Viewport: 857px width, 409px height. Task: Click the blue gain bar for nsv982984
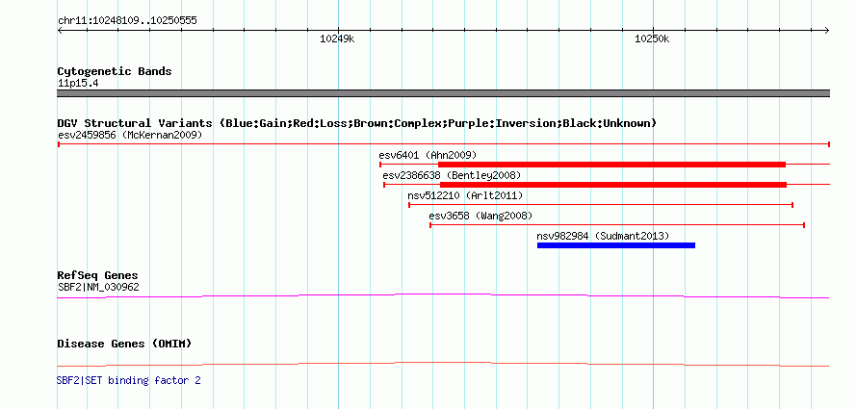point(616,245)
